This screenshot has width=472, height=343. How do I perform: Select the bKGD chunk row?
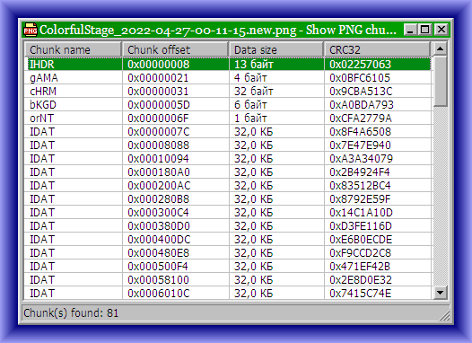(x=228, y=105)
